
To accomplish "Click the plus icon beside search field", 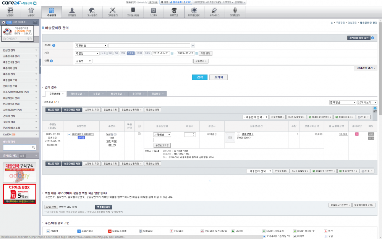I will (193, 46).
